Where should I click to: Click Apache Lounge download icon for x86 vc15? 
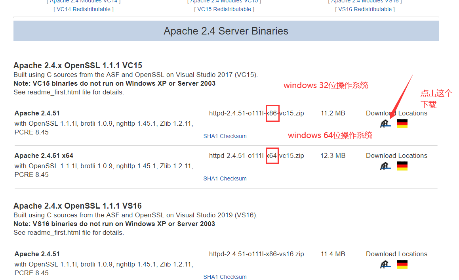tap(385, 123)
